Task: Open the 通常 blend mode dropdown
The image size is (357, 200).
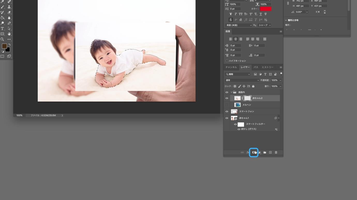Action: tap(242, 80)
